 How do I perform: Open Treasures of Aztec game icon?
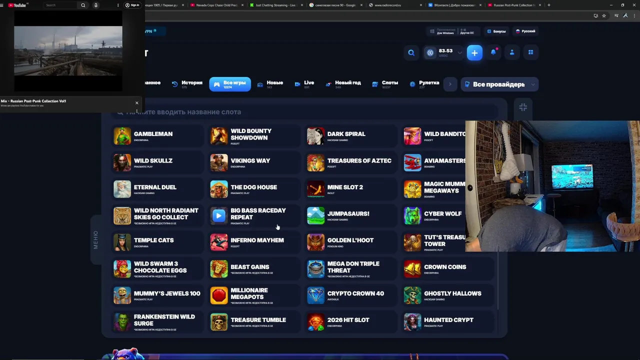tap(315, 162)
